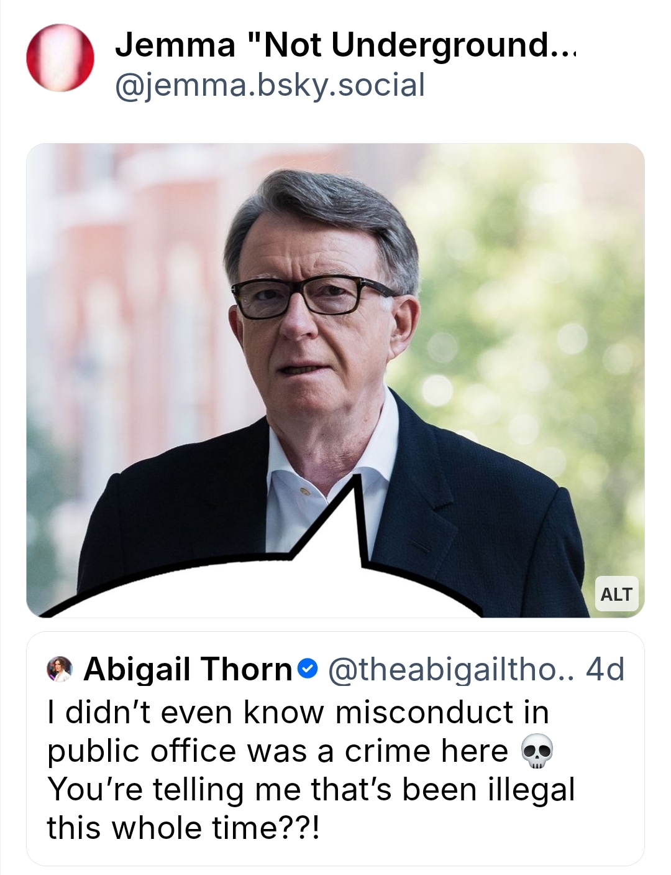Open the @jemma.bsky.social handle link

point(270,85)
